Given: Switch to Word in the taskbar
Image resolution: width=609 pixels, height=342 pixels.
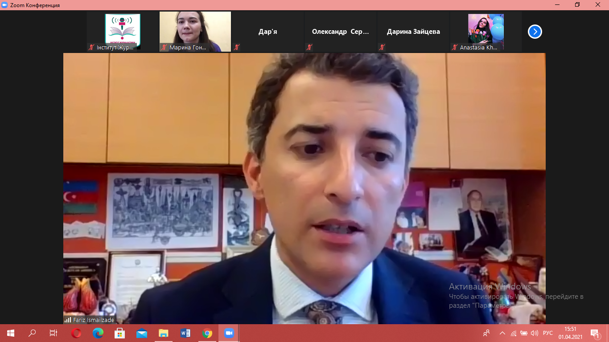Looking at the screenshot, I should [185, 333].
